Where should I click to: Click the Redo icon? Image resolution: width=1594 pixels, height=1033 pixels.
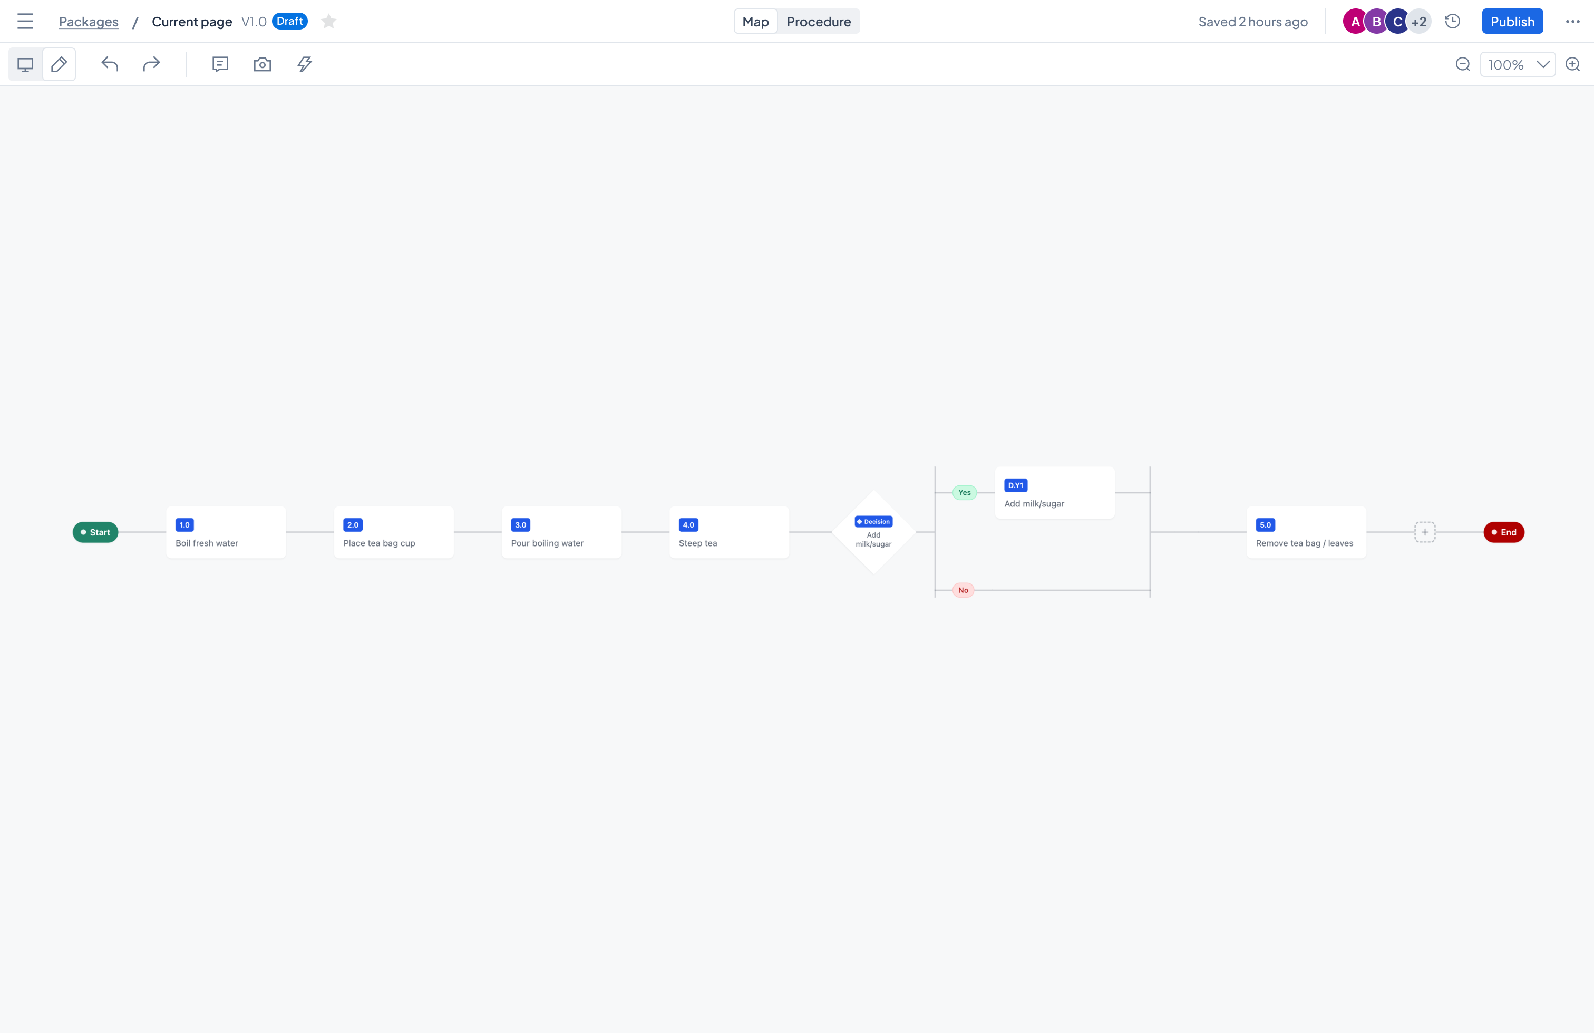point(151,64)
